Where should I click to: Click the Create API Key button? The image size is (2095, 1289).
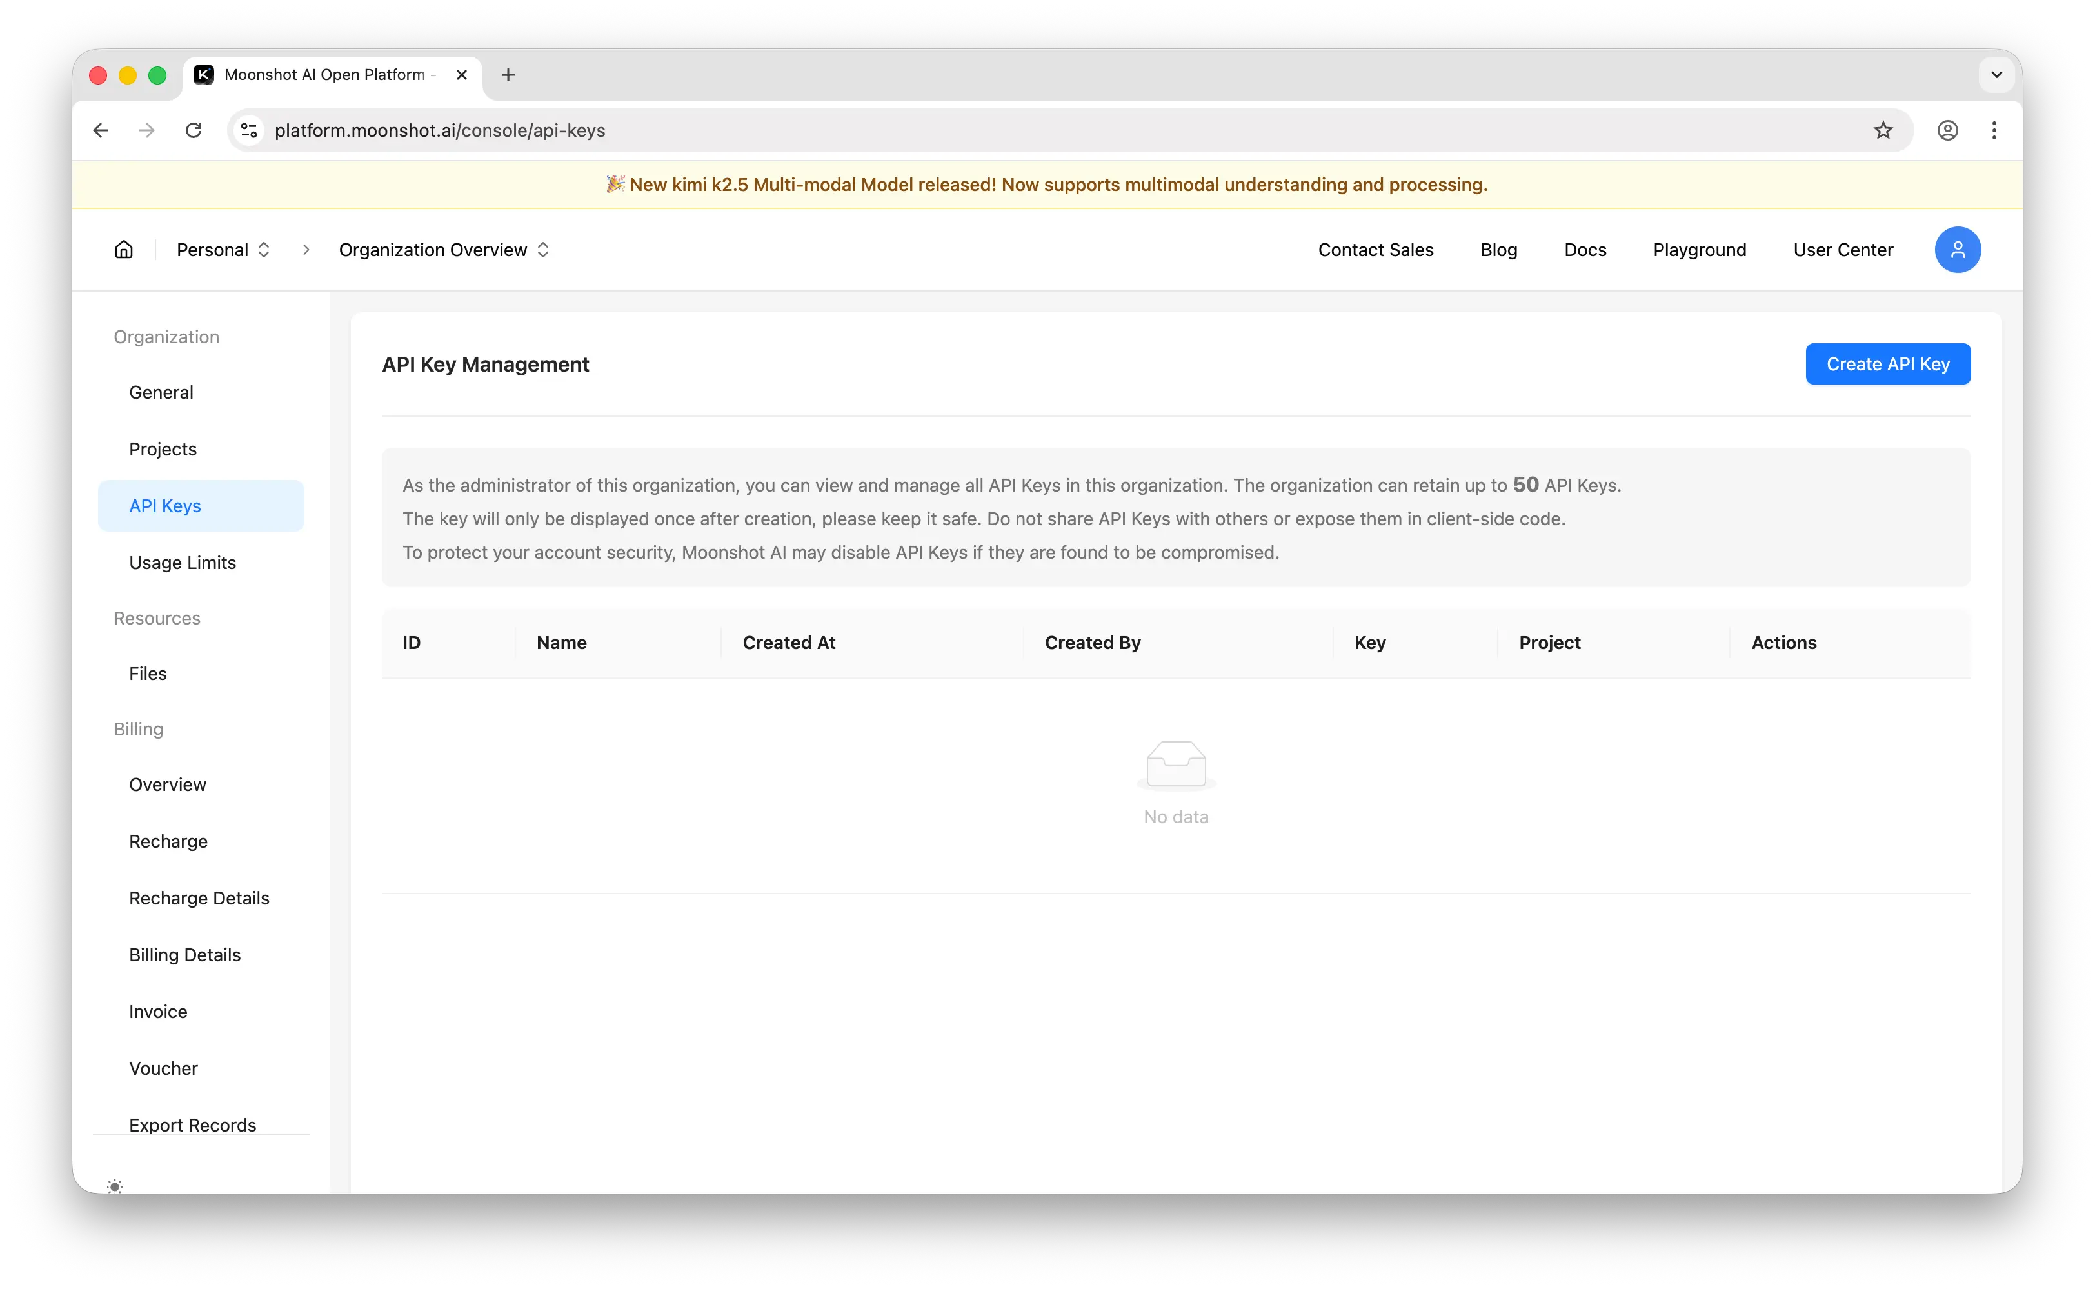[x=1888, y=364]
